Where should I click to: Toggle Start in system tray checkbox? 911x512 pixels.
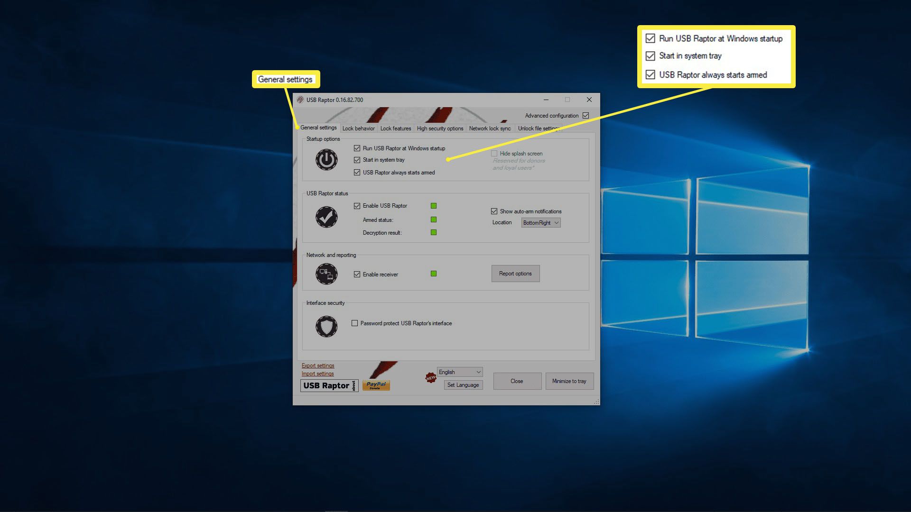point(357,160)
